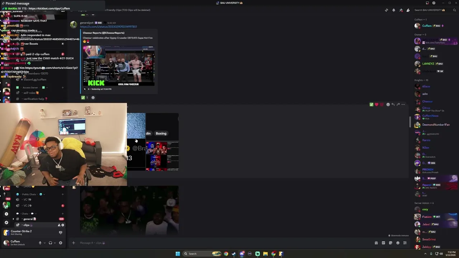Open the emoji picker in message bar
Image resolution: width=459 pixels, height=258 pixels.
click(x=398, y=243)
